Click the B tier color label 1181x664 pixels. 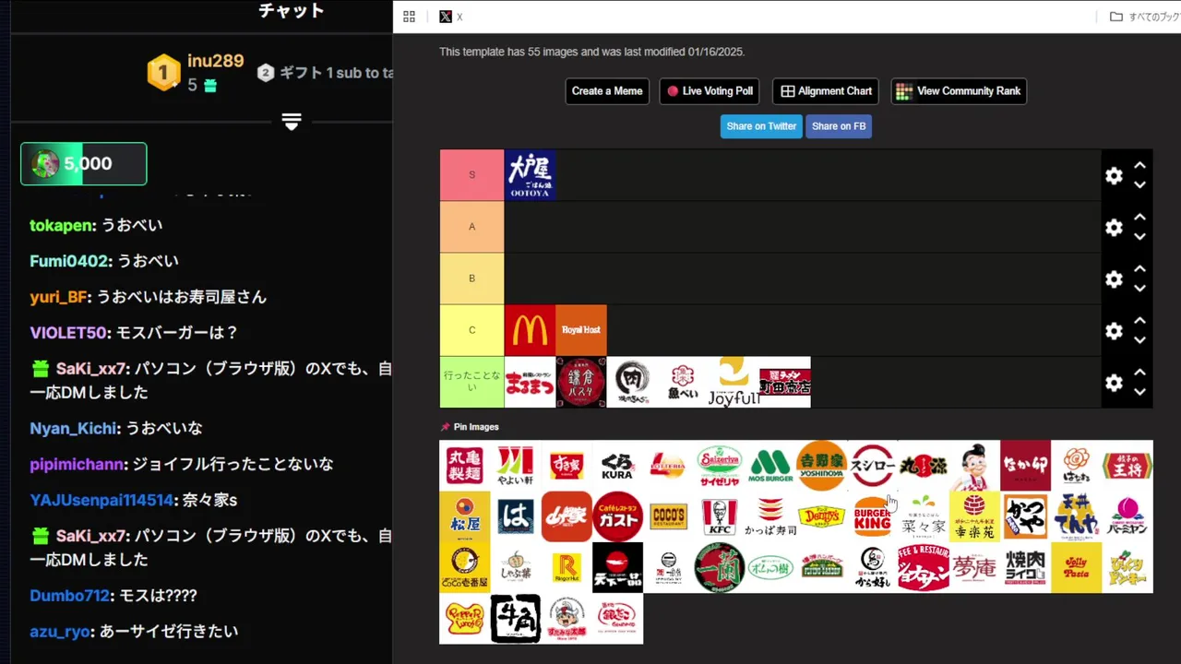pos(472,279)
